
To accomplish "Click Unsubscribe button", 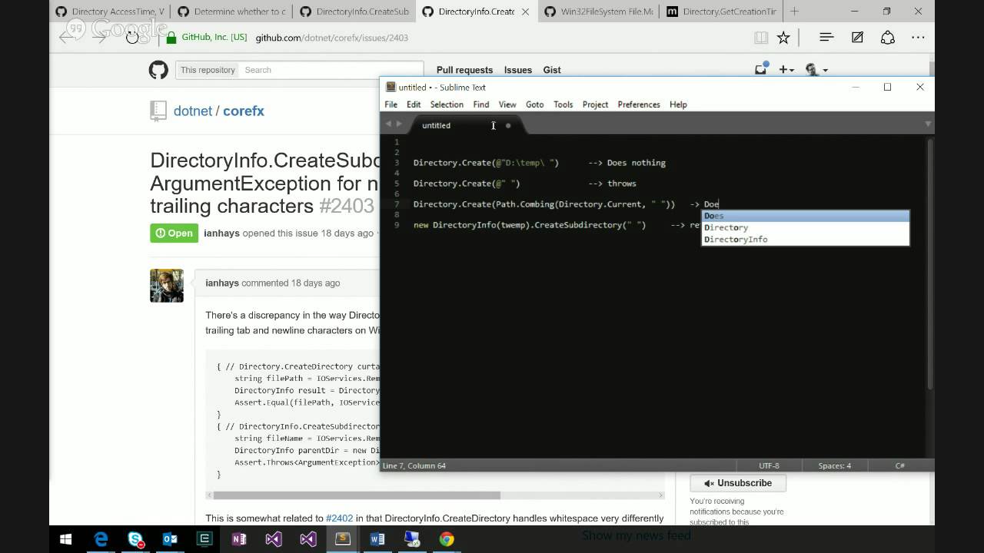I will point(738,483).
